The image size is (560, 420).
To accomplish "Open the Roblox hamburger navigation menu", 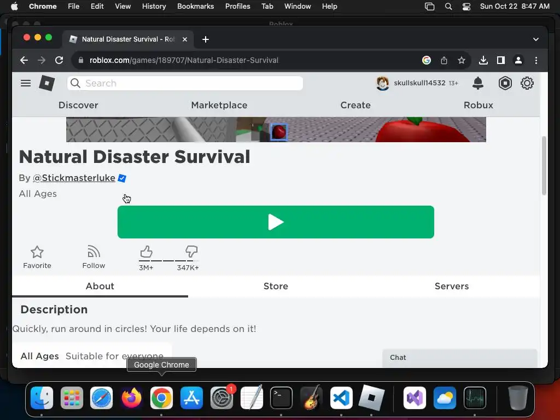I will point(26,83).
